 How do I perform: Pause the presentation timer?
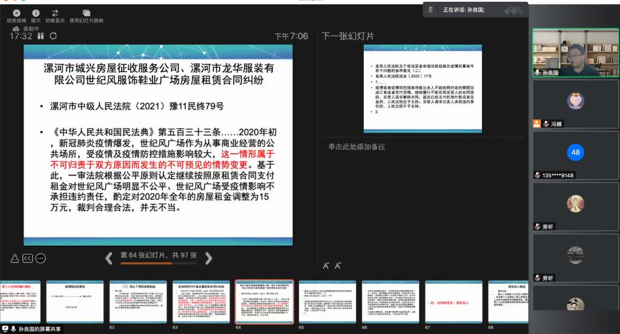point(41,36)
